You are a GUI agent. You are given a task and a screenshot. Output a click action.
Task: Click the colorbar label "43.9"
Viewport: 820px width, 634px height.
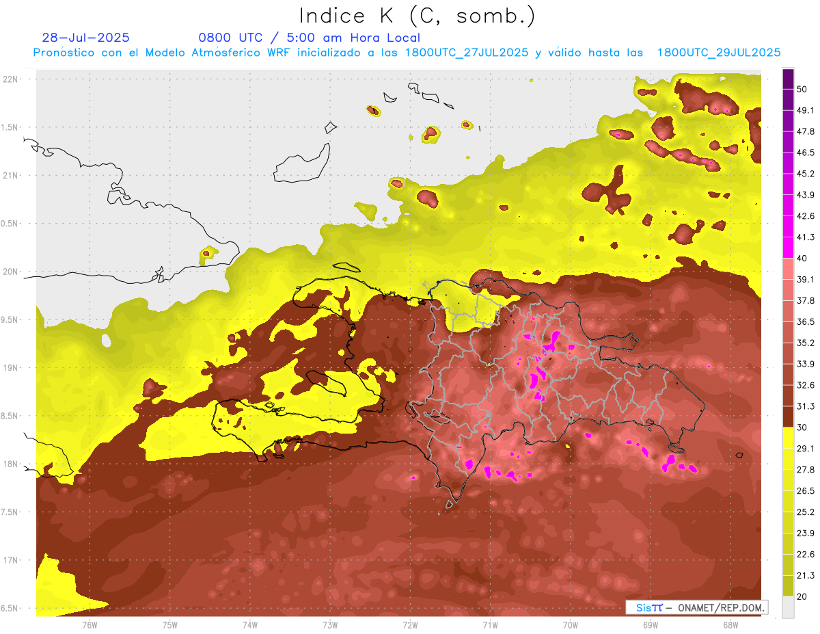pos(805,195)
